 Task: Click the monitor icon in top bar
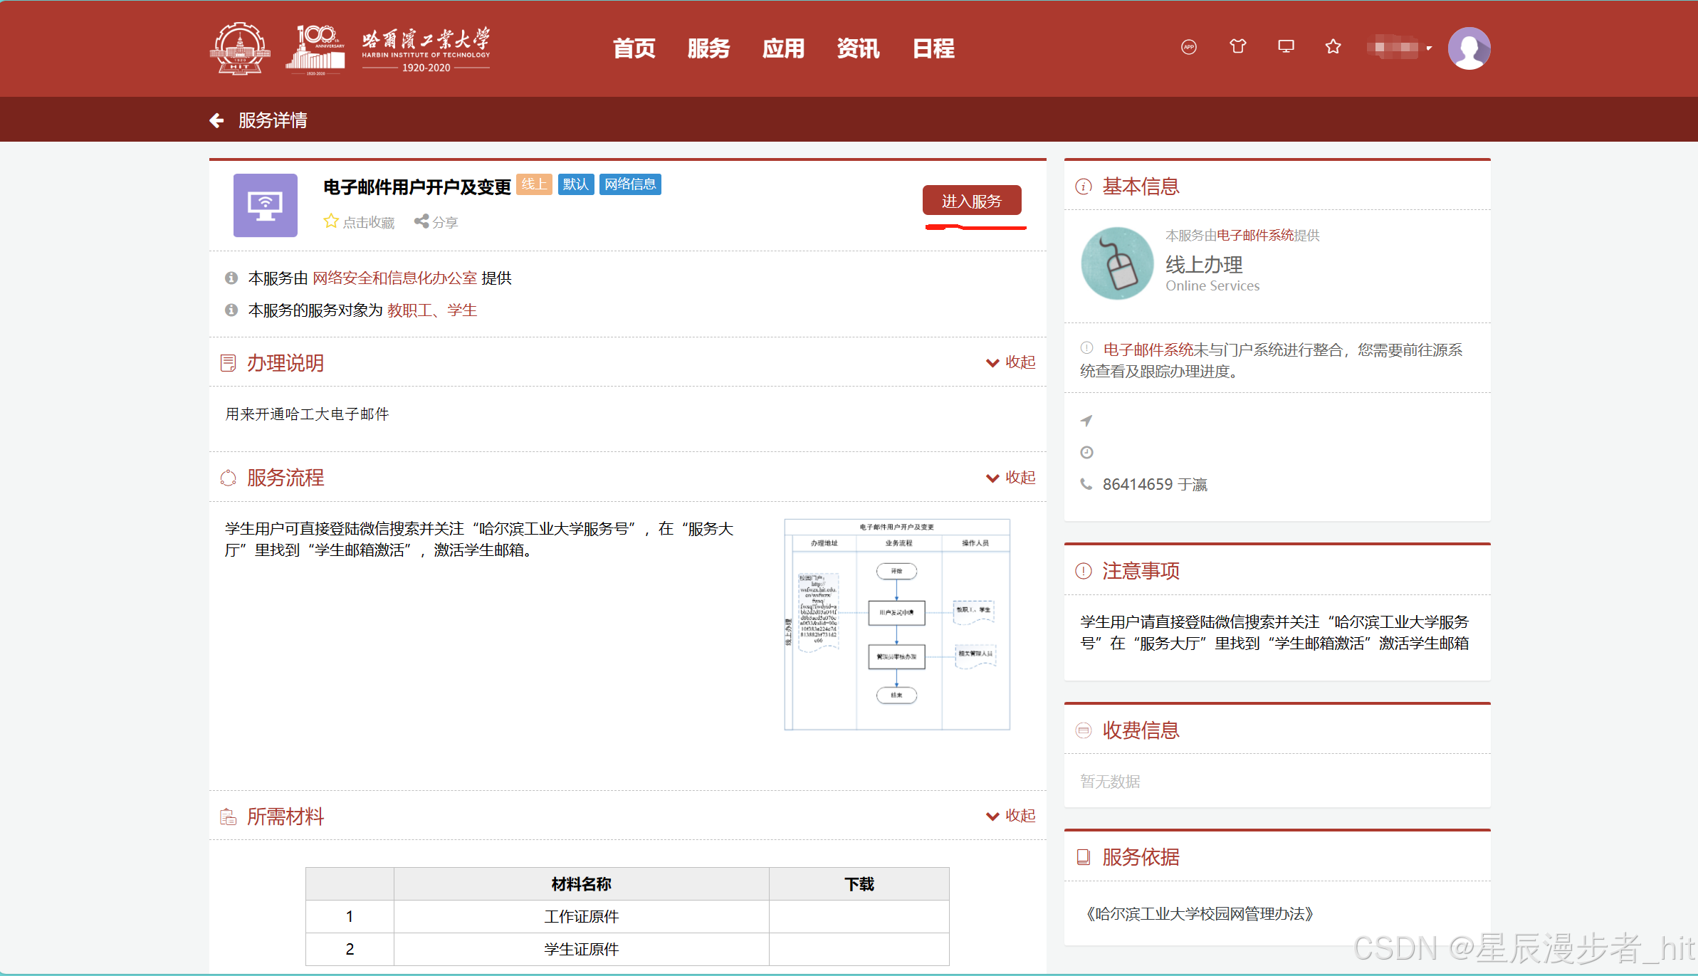[x=1285, y=47]
